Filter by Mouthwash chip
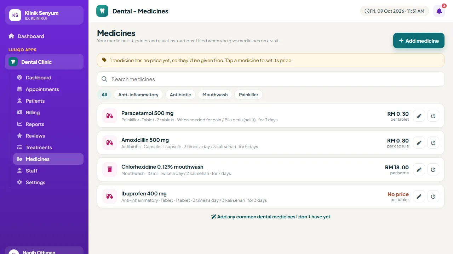Image resolution: width=453 pixels, height=254 pixels. click(215, 95)
